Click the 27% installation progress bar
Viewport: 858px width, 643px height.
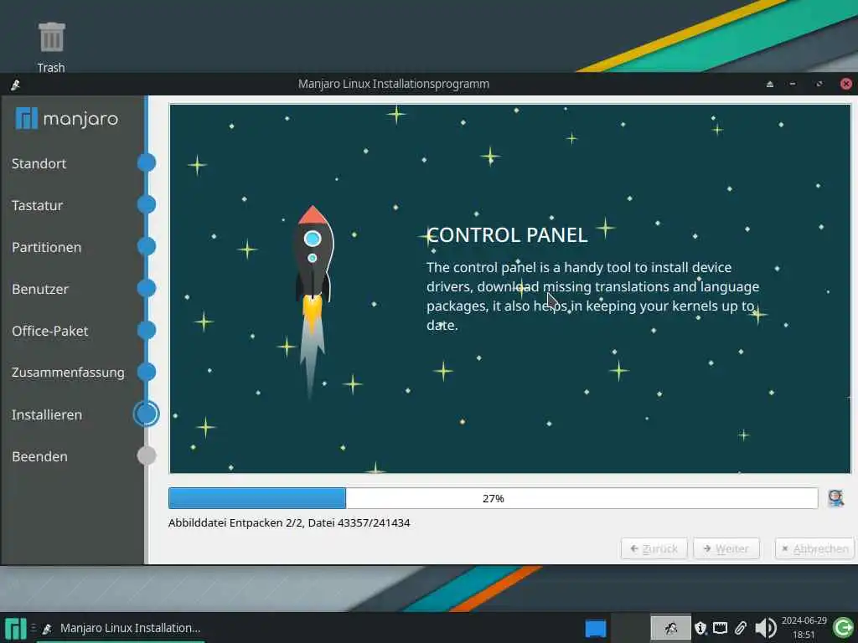coord(493,498)
